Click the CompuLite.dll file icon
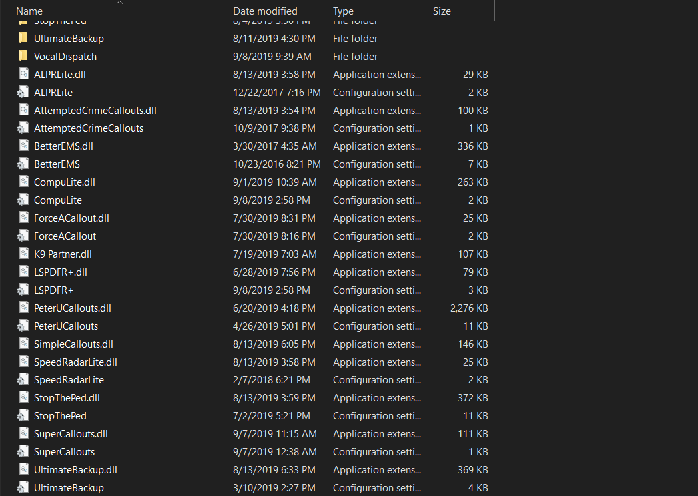Image resolution: width=698 pixels, height=496 pixels. (23, 182)
